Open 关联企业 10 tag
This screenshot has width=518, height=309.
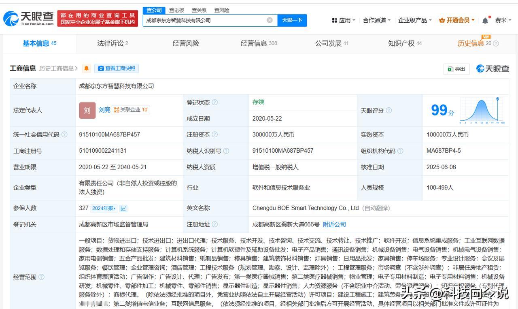[x=130, y=110]
